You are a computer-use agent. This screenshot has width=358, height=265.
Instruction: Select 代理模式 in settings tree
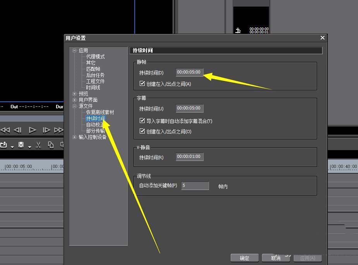click(96, 56)
